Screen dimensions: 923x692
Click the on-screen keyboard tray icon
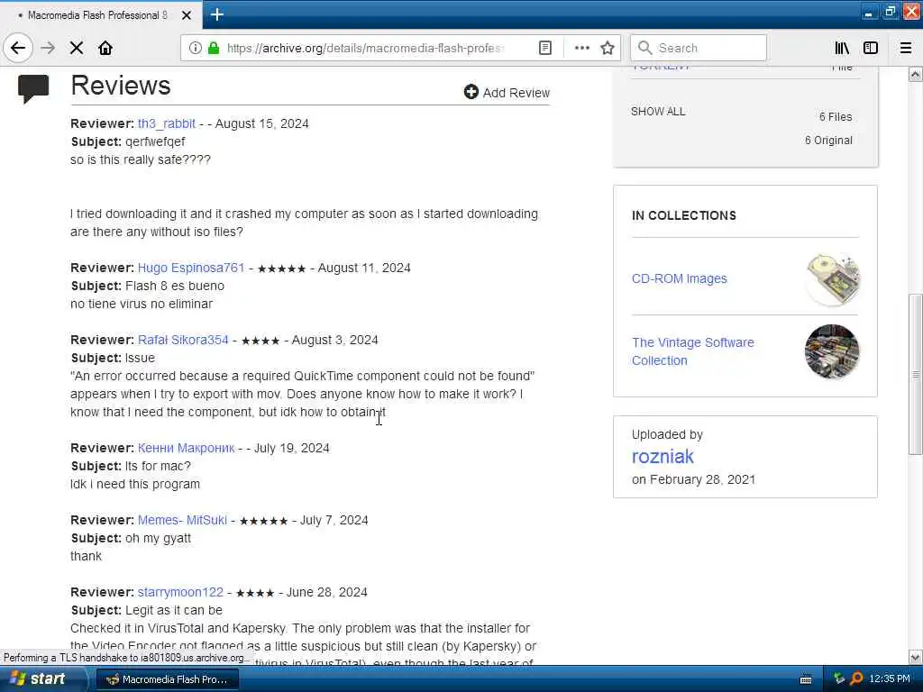click(x=806, y=679)
